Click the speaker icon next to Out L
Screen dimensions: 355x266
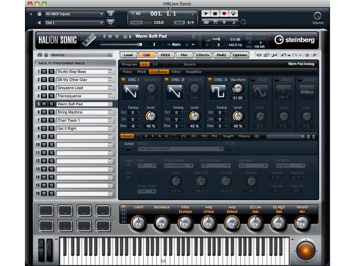[x=39, y=23]
